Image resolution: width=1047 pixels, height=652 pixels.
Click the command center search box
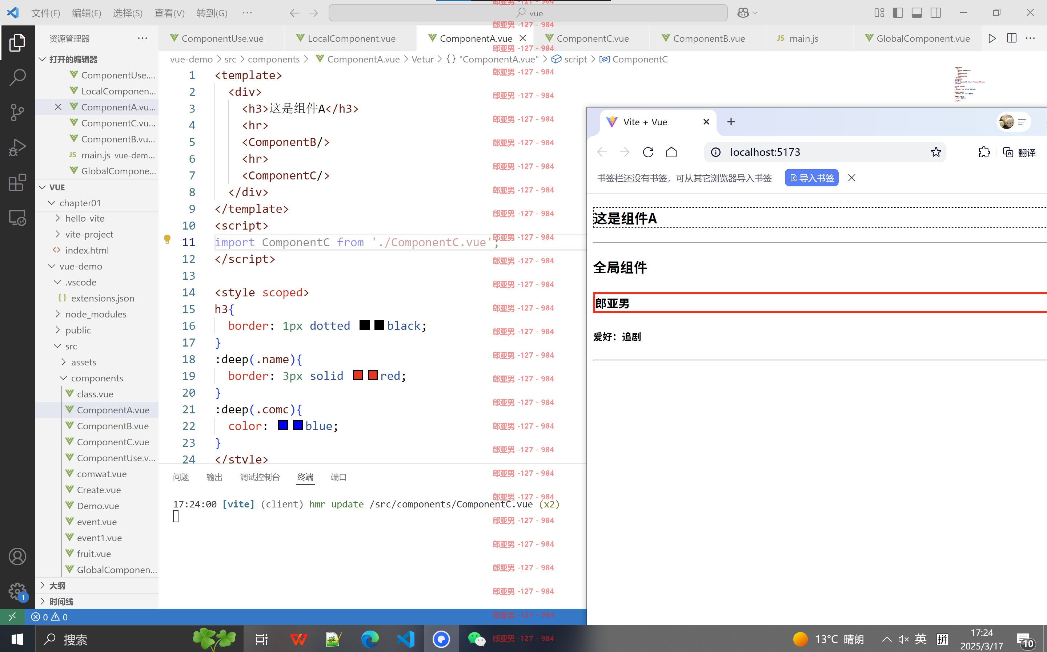pos(528,13)
